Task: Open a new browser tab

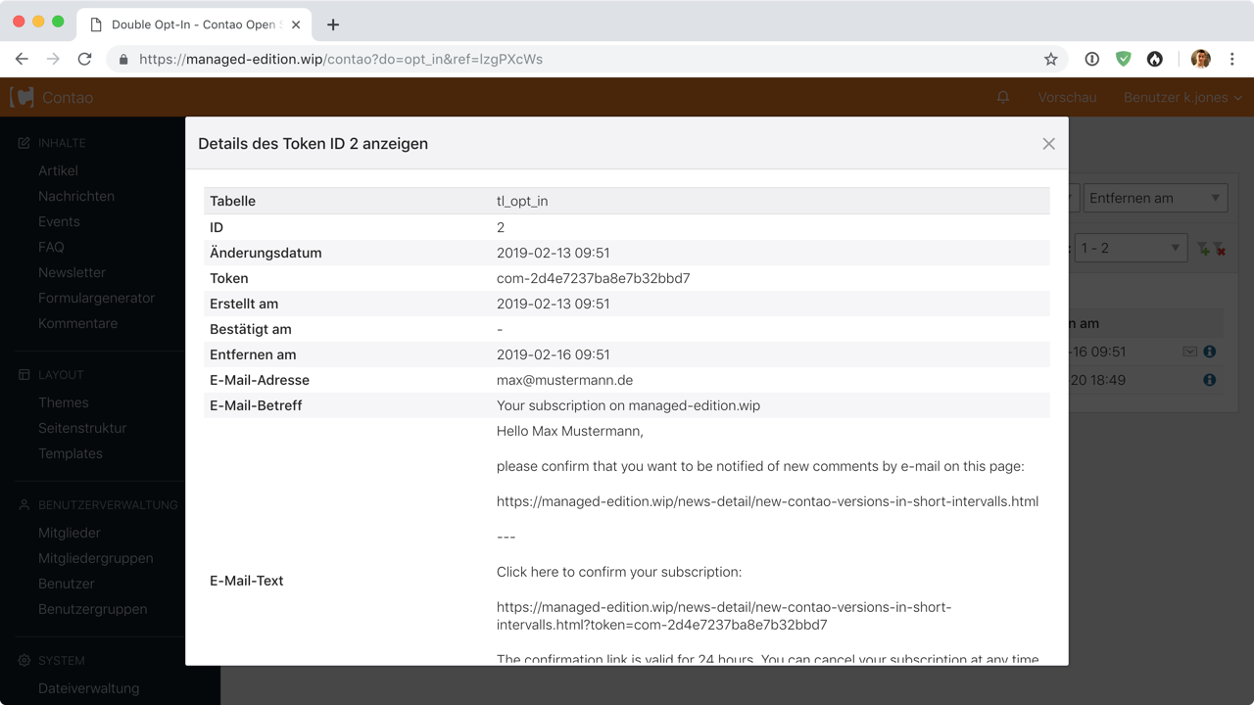Action: click(x=333, y=24)
